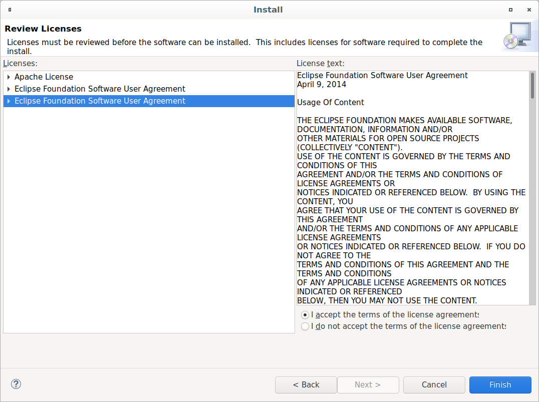Select the accept terms radio button

(305, 314)
